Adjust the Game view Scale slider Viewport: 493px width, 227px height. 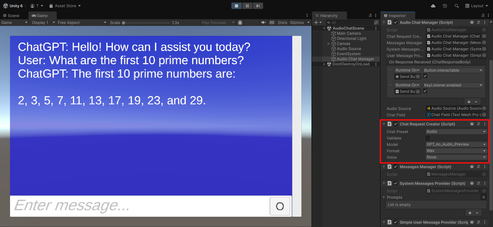146,23
